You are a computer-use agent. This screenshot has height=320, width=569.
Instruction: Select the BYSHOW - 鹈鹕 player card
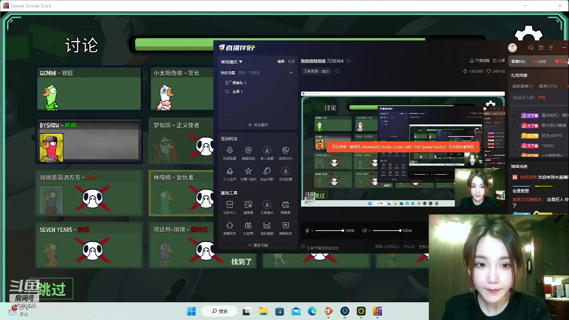click(89, 141)
